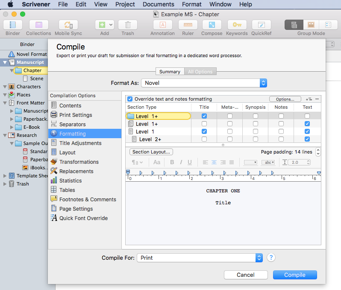Viewport: 341px width, 290px height.
Task: Click the Compile button
Action: pyautogui.click(x=295, y=275)
